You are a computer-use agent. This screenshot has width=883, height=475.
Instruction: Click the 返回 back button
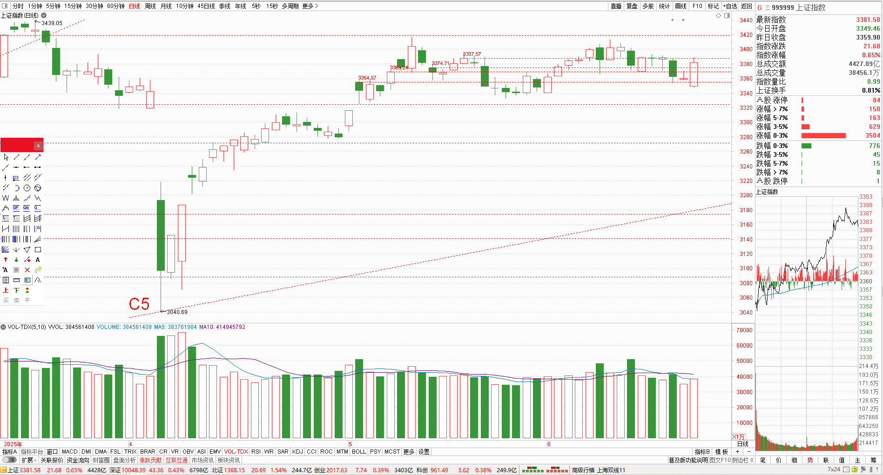[746, 6]
